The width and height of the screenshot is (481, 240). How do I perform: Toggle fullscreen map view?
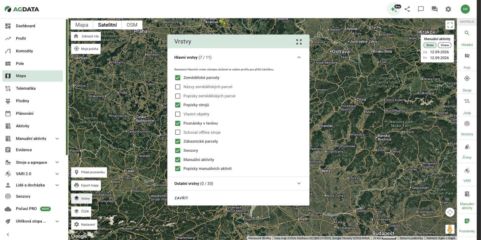click(x=450, y=25)
